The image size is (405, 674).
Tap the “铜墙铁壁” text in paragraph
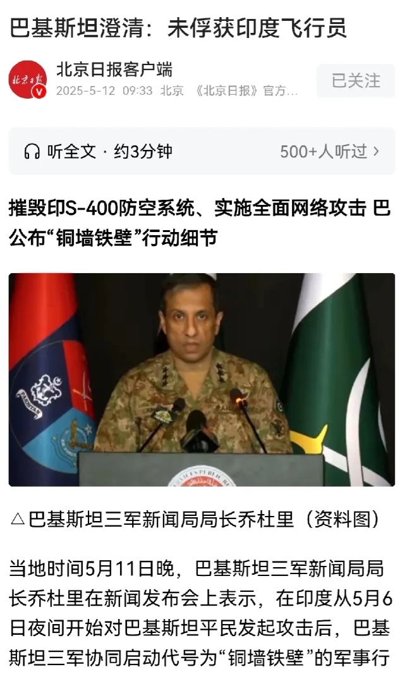[266, 658]
